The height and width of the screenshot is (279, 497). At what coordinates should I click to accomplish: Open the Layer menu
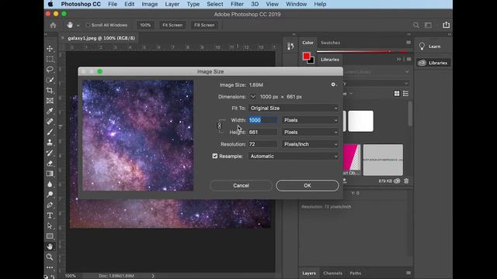pos(172,4)
